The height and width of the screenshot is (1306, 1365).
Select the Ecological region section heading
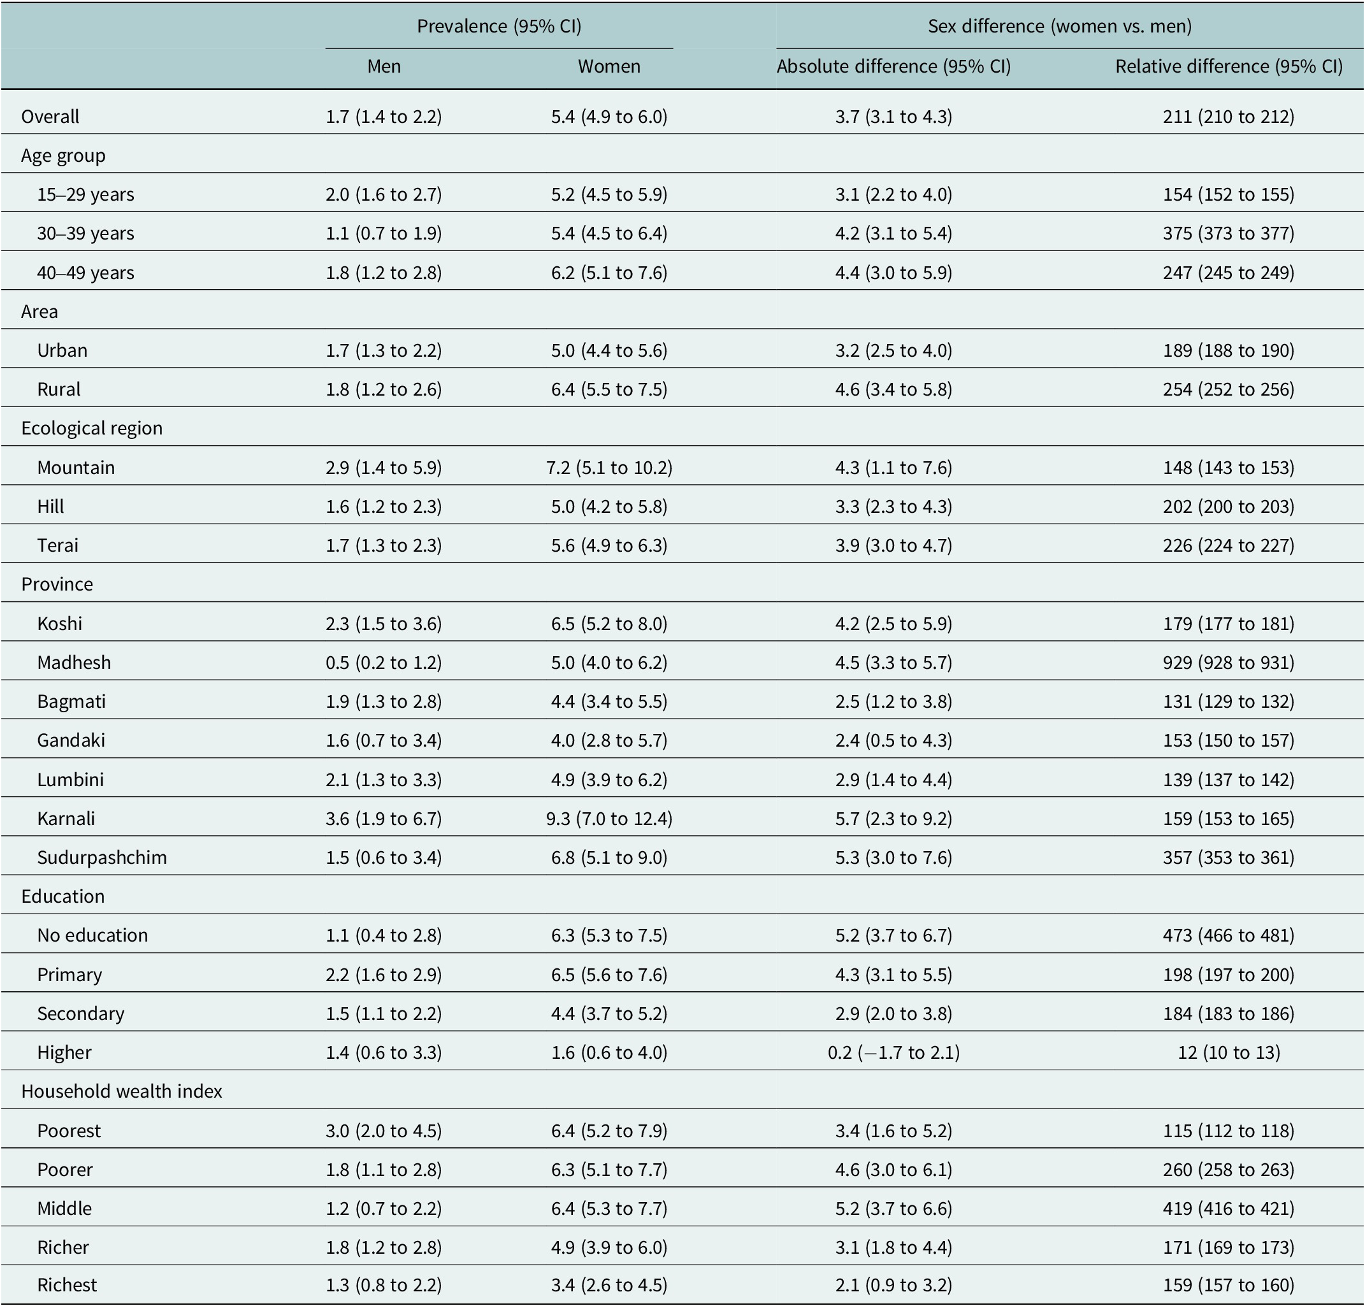coord(92,427)
